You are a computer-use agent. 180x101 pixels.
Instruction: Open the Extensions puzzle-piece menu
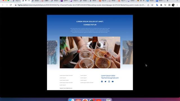point(161,5)
